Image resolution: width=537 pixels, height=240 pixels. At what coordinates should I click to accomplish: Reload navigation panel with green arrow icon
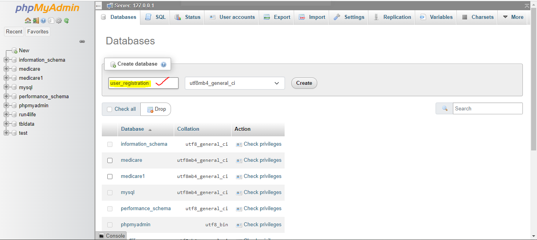click(66, 20)
